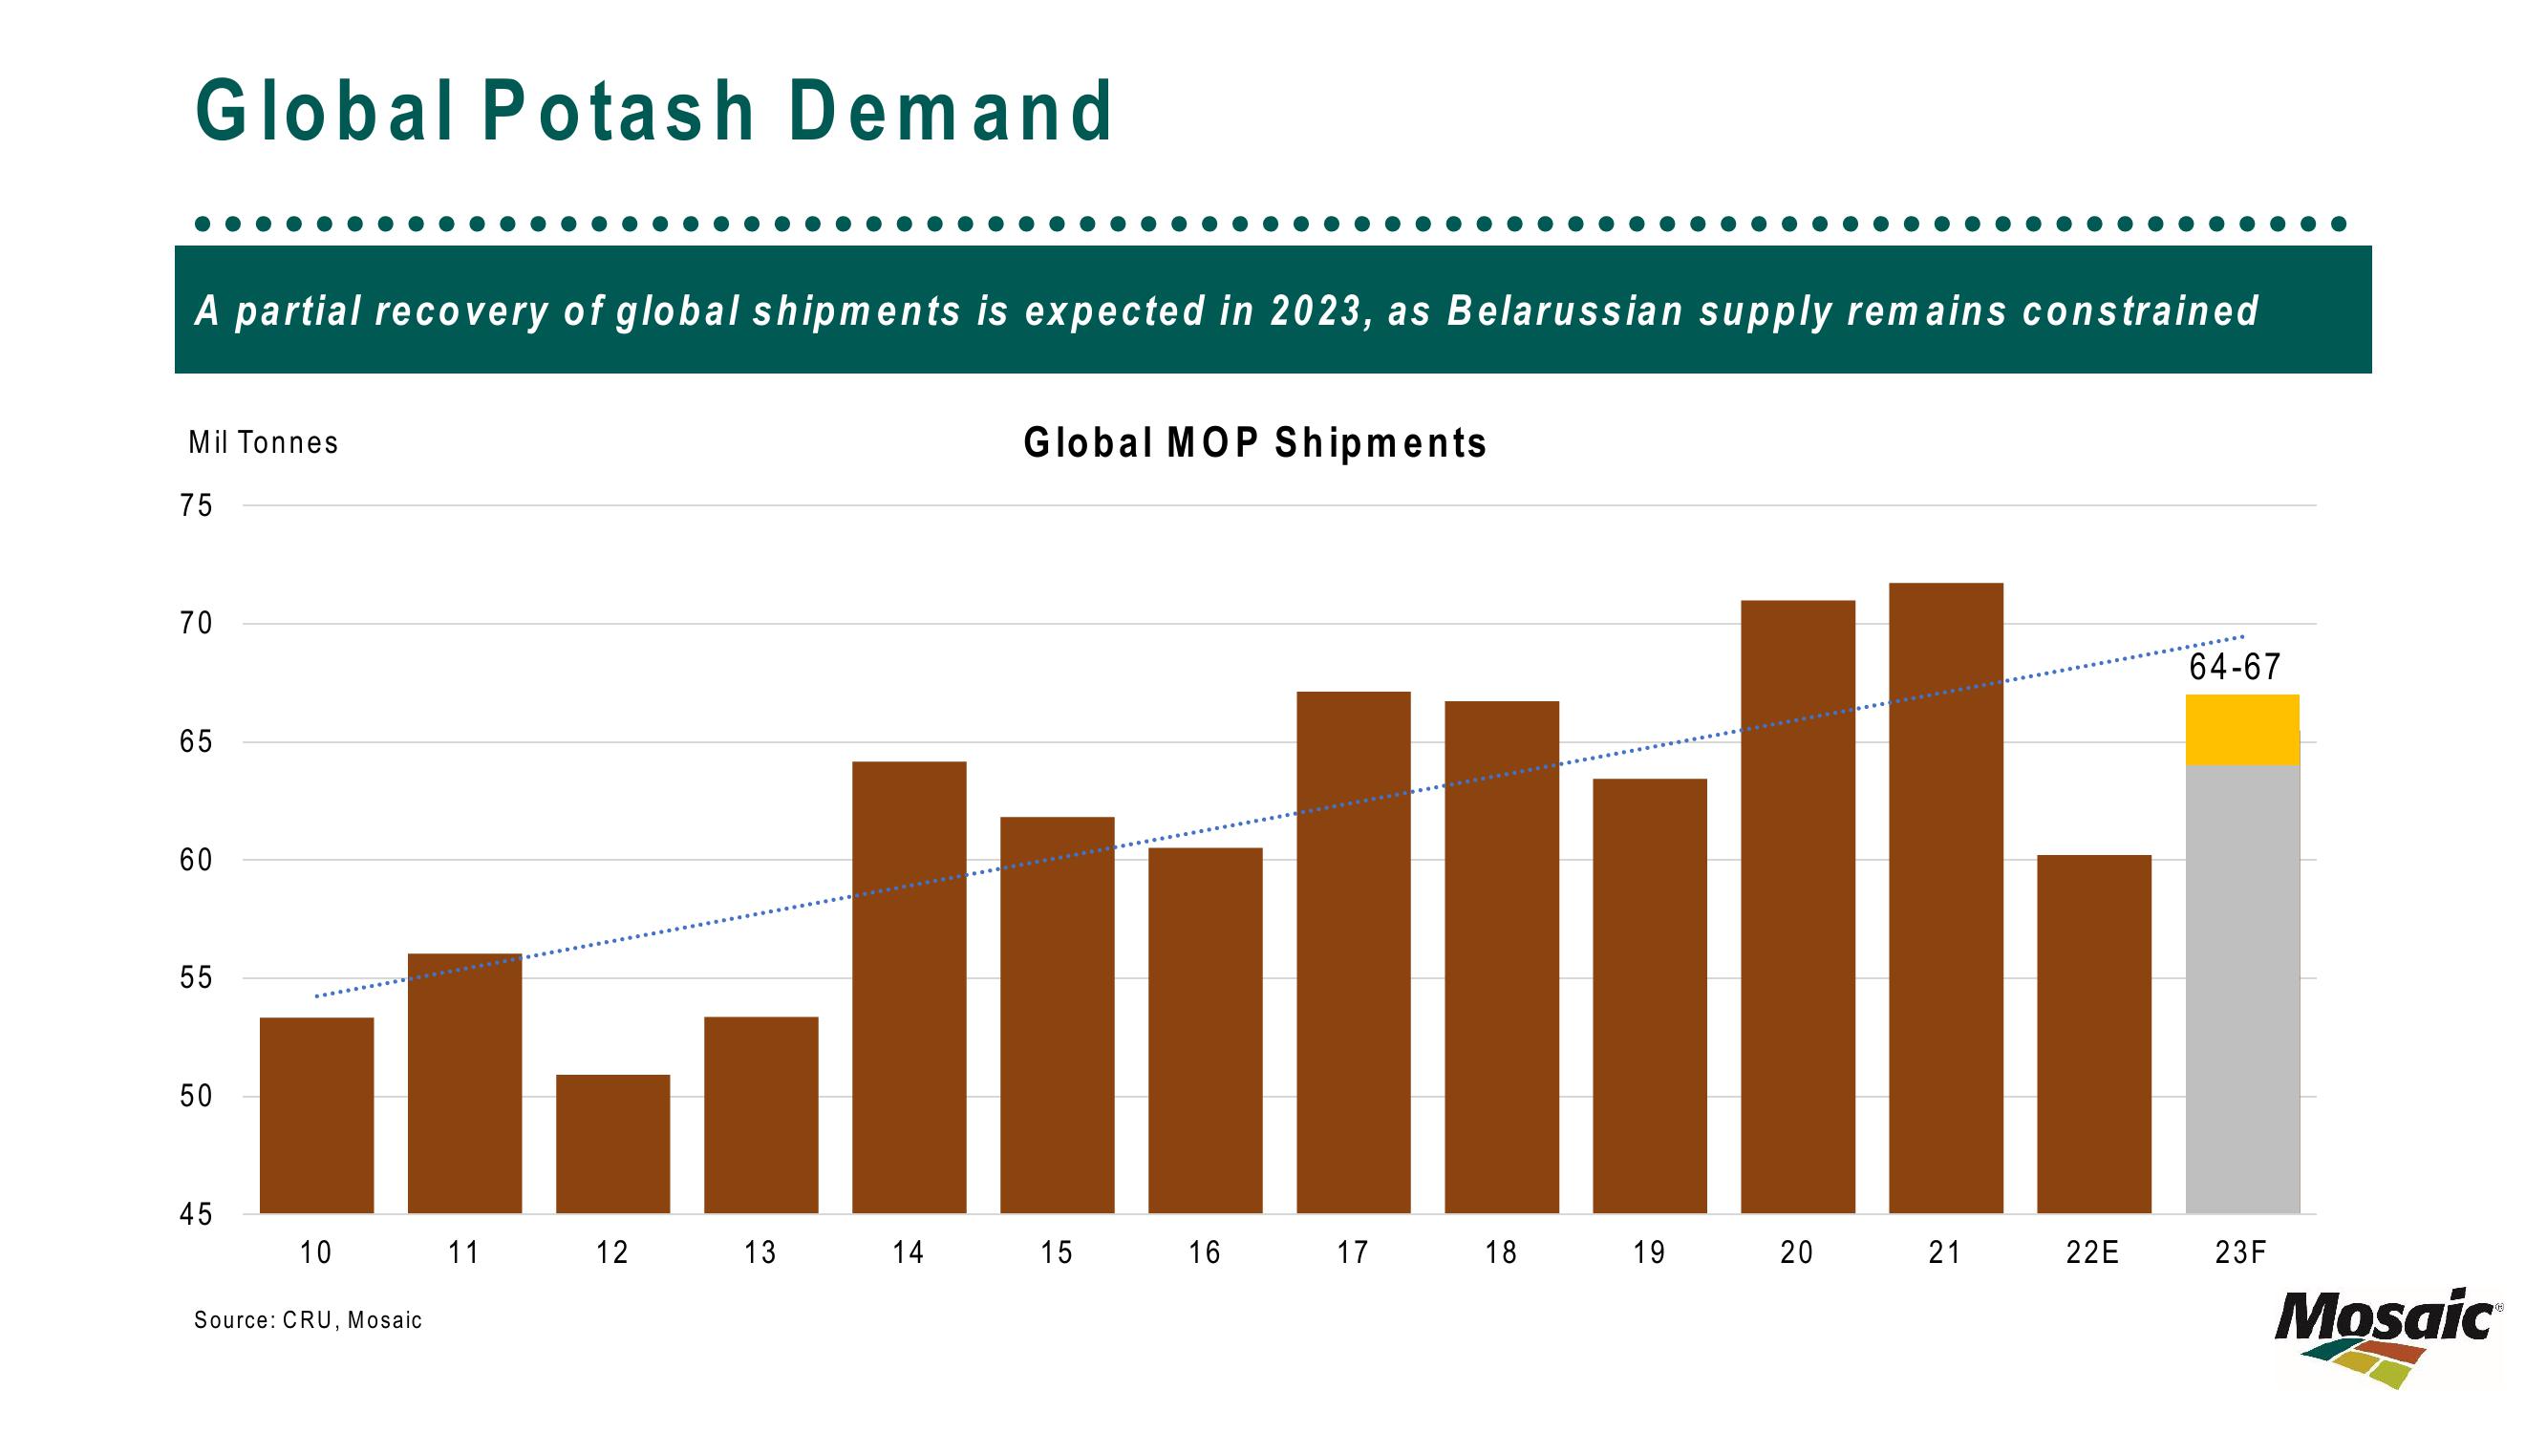Click the Global Potash Demand title
The height and width of the screenshot is (1433, 2547).
click(654, 111)
